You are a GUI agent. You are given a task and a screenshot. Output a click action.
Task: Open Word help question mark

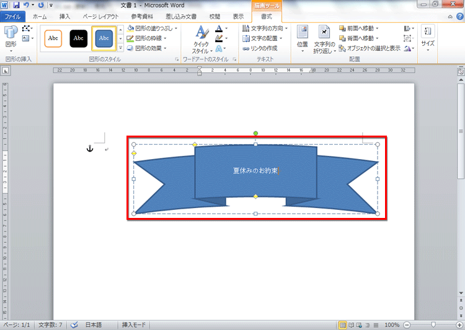459,17
